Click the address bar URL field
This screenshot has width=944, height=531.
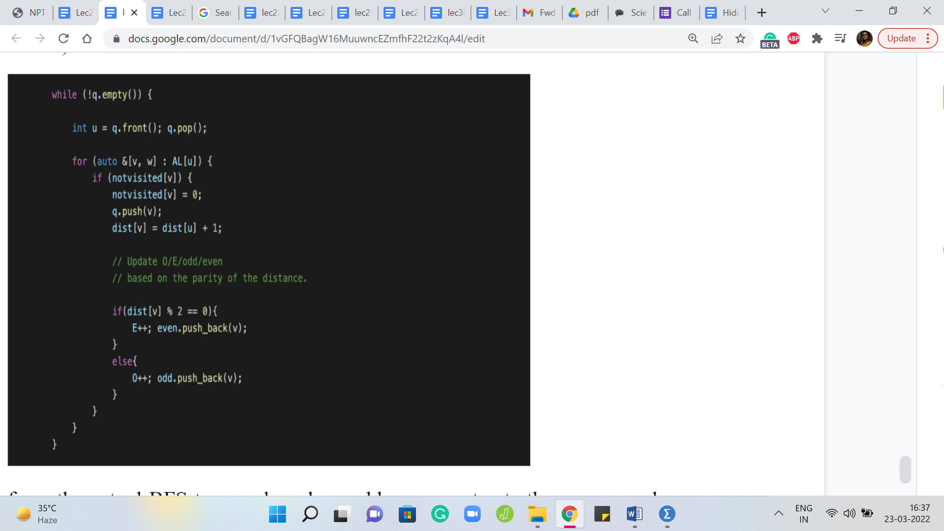pos(393,38)
